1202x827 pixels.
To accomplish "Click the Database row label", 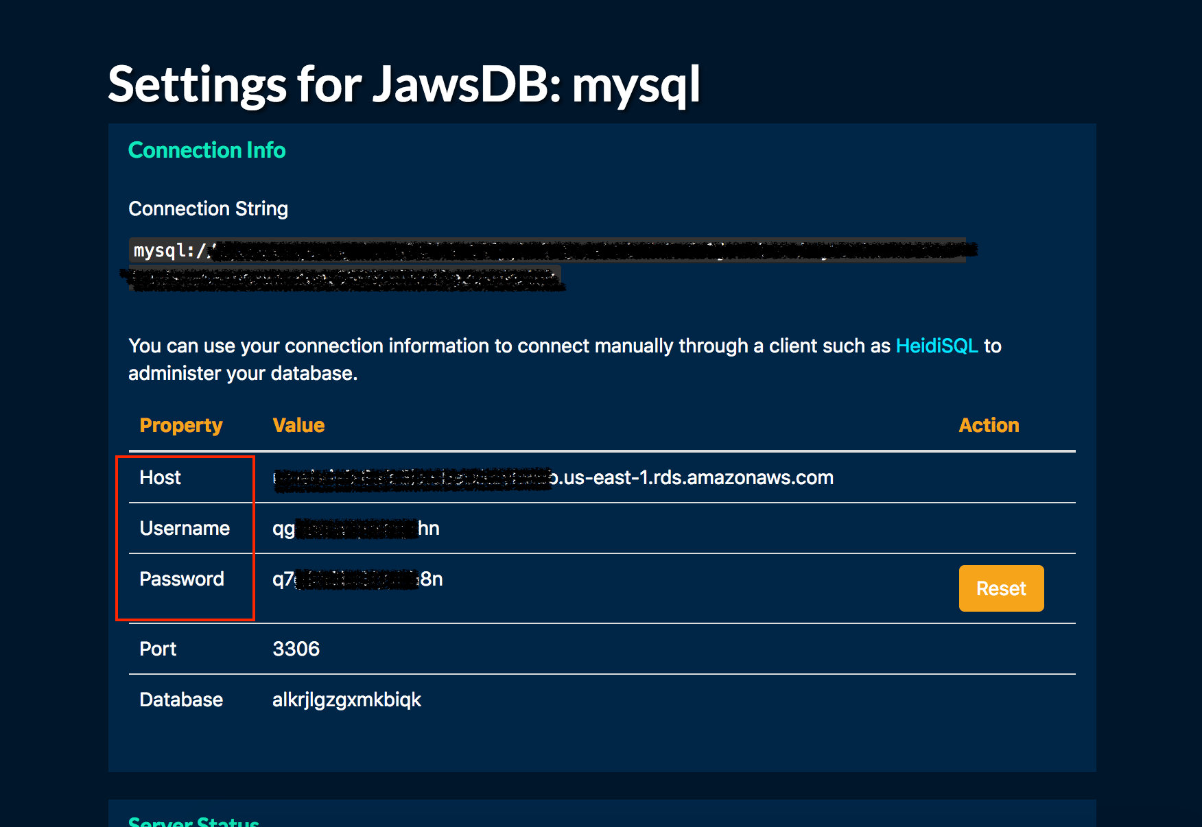I will (x=181, y=699).
